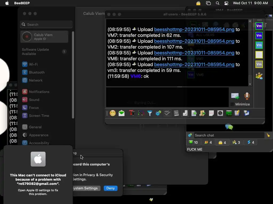Open the Apple menu

point(7,3)
